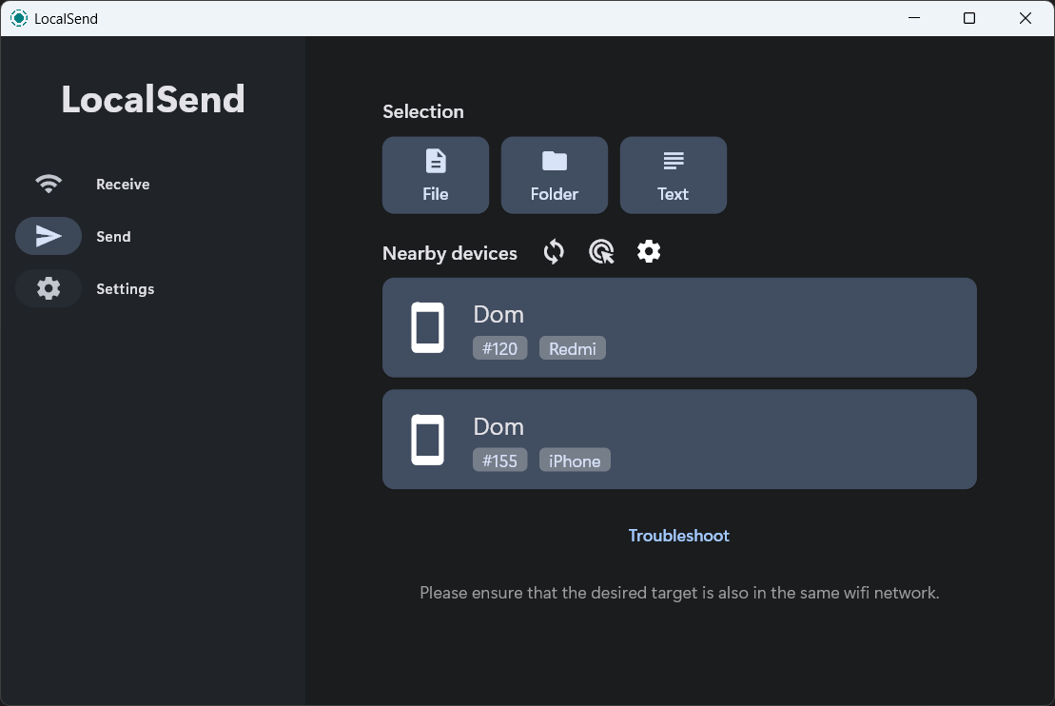
Task: Click the LocalSend logo in the title bar
Action: tap(19, 18)
